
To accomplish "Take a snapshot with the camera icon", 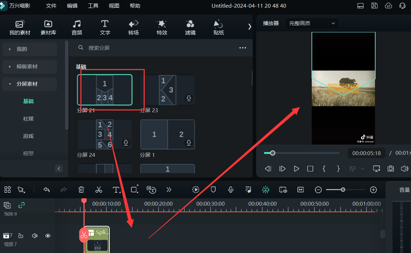I will coord(390,169).
